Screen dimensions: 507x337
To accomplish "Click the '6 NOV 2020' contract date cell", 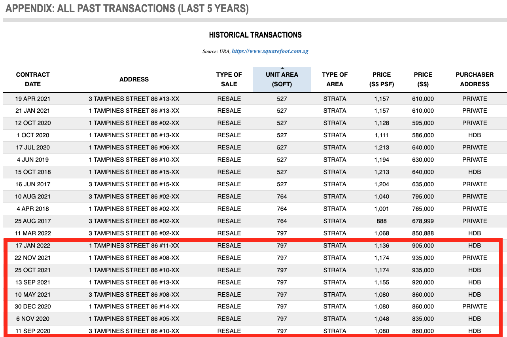I will coord(33,319).
